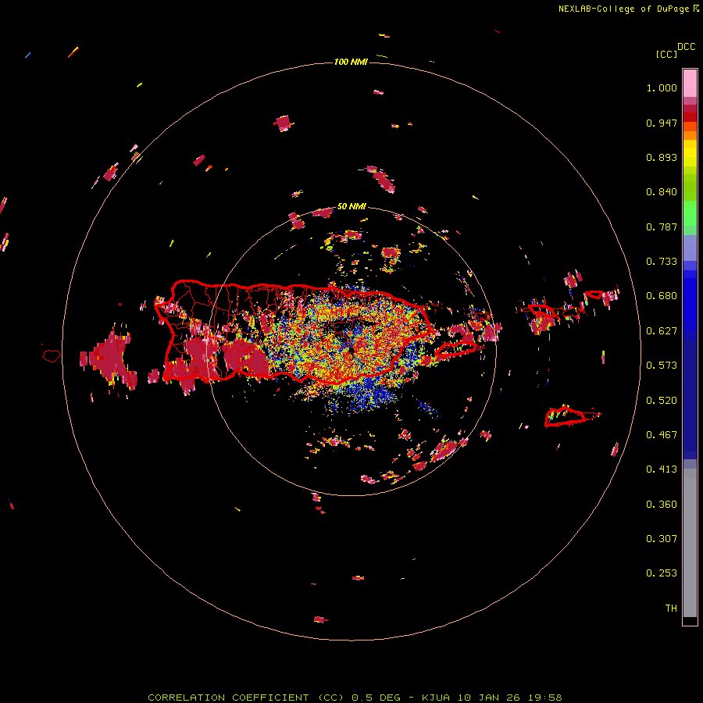Click the small Mona island outline at far west
703x703 pixels.
pos(52,356)
